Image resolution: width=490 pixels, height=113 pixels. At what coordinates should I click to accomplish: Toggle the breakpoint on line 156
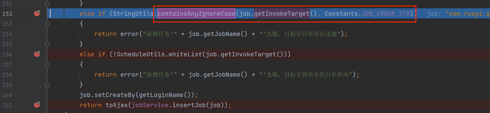tap(37, 54)
